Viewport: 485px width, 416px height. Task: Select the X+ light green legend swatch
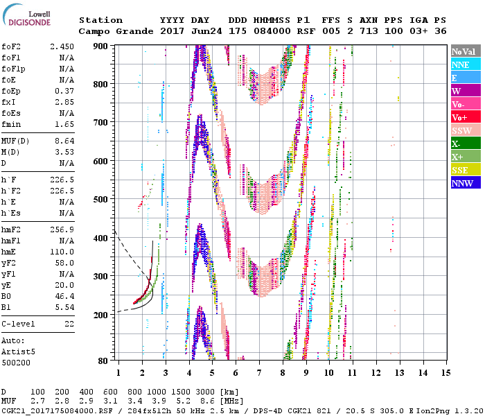click(466, 157)
